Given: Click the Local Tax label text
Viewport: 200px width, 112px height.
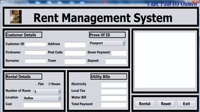Looking at the screenshot, I should [x=78, y=91].
